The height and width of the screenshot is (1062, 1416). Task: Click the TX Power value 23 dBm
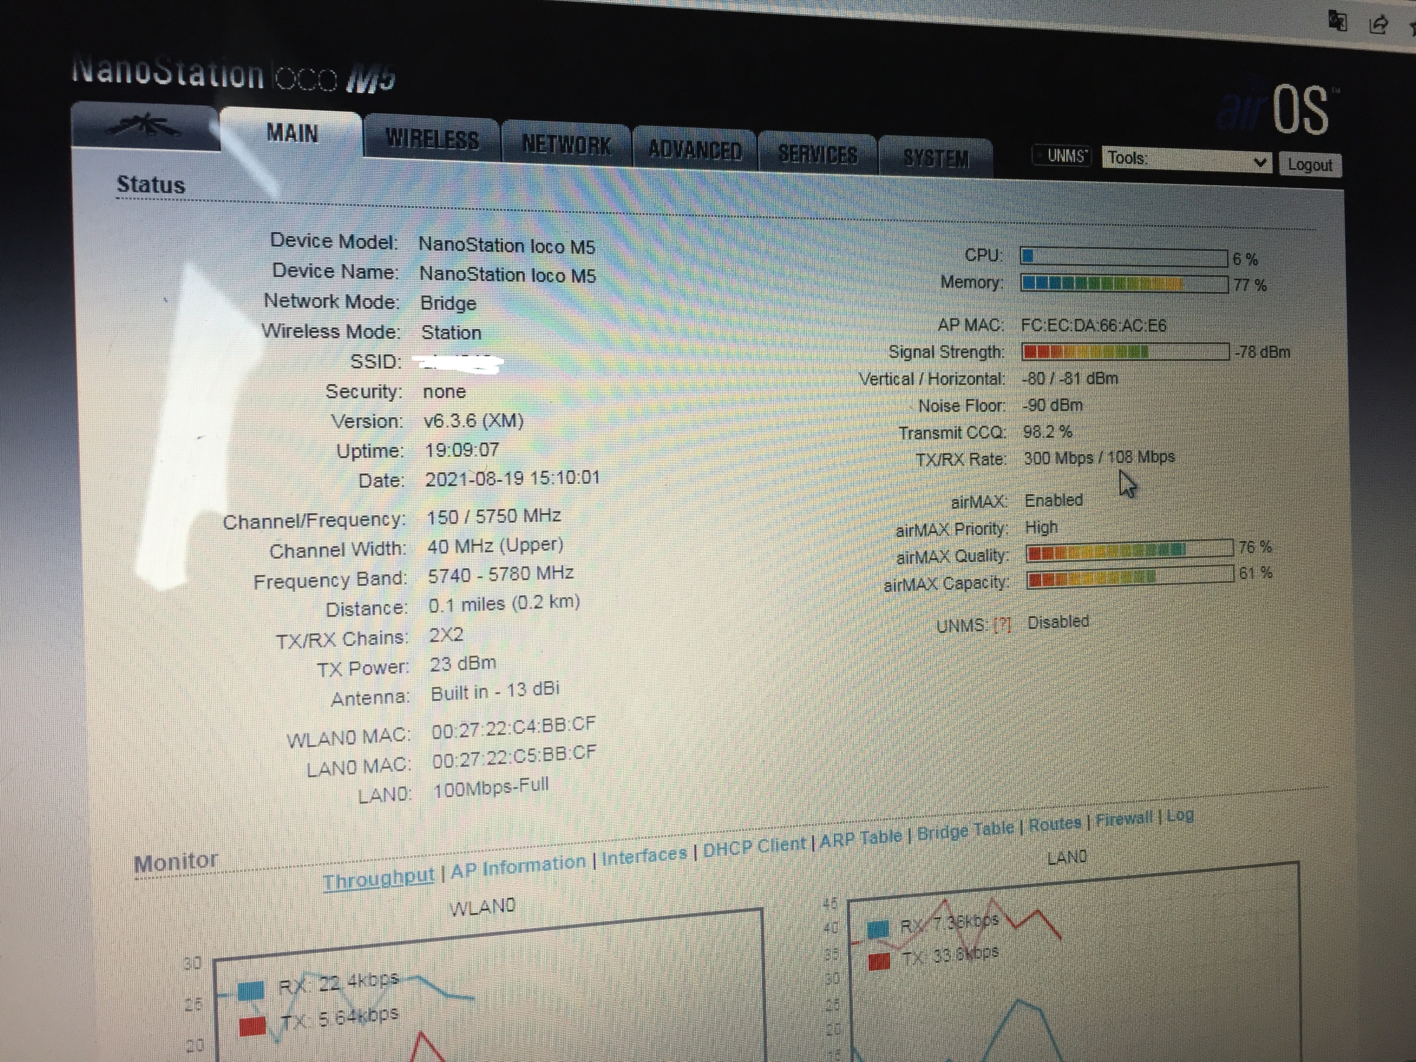(463, 663)
